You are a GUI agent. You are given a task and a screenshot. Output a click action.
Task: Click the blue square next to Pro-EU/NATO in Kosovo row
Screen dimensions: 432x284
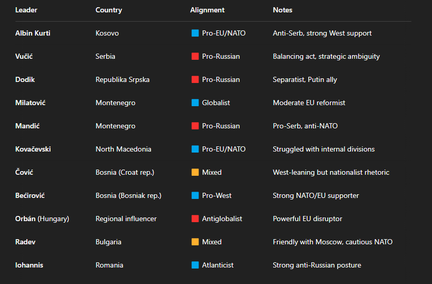coord(195,33)
